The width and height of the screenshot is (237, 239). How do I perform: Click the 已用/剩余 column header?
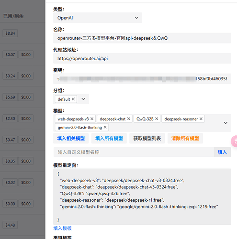tap(13, 16)
